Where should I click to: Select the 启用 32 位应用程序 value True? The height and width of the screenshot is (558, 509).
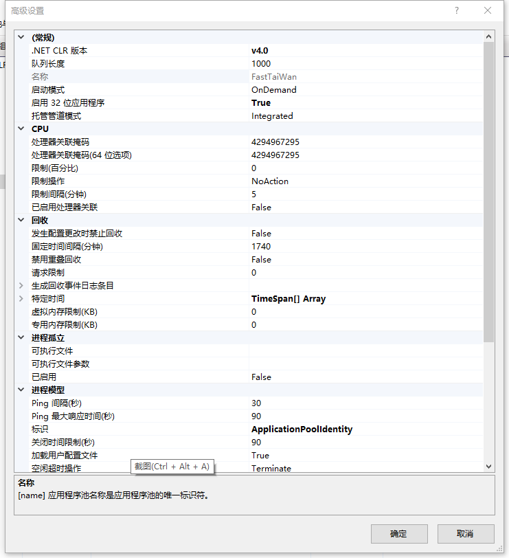coord(261,103)
